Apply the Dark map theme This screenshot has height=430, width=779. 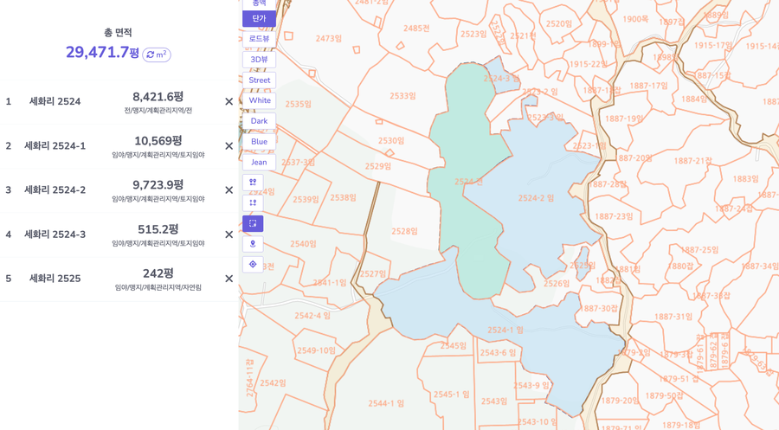pyautogui.click(x=259, y=121)
